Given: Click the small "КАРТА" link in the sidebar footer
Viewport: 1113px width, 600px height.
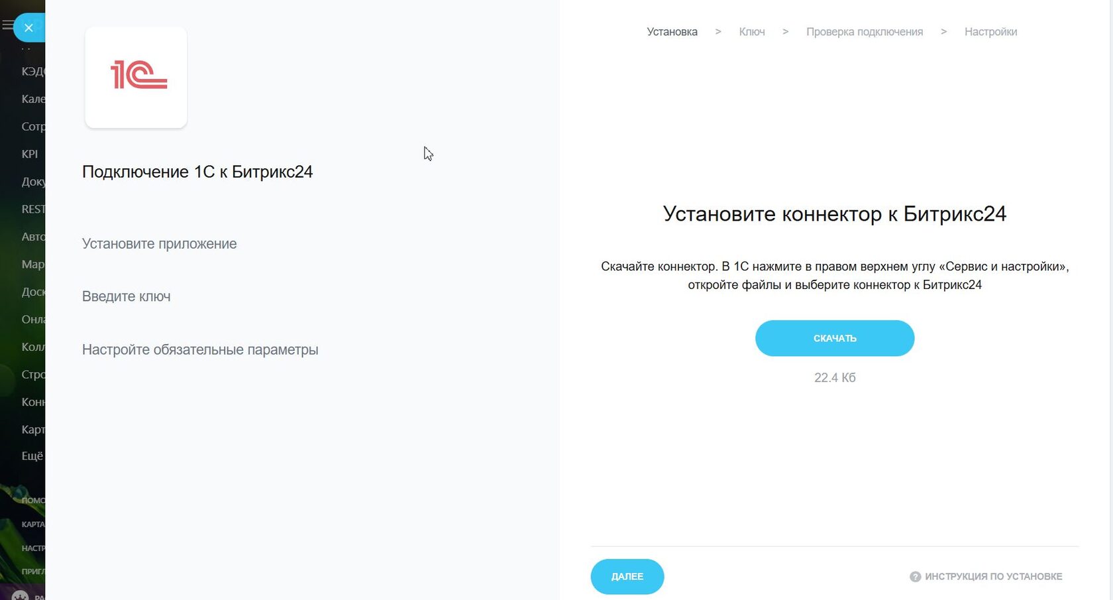Looking at the screenshot, I should click(33, 524).
